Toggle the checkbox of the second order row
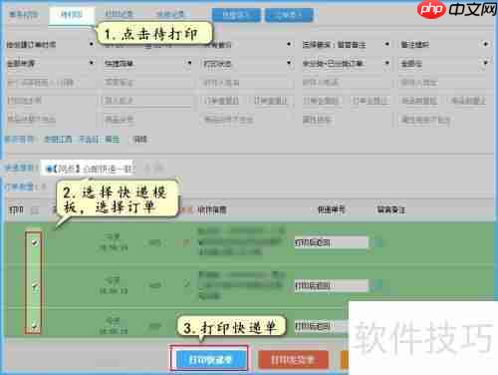This screenshot has width=498, height=375. point(35,285)
